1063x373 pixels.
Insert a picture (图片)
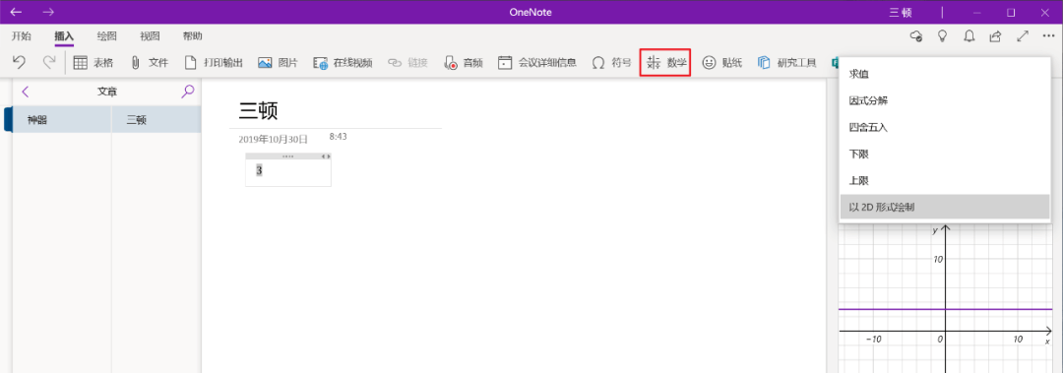pos(278,63)
